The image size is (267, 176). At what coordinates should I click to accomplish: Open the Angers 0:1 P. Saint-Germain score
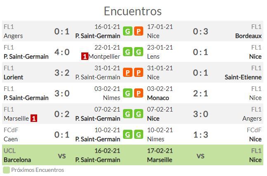click(x=62, y=31)
